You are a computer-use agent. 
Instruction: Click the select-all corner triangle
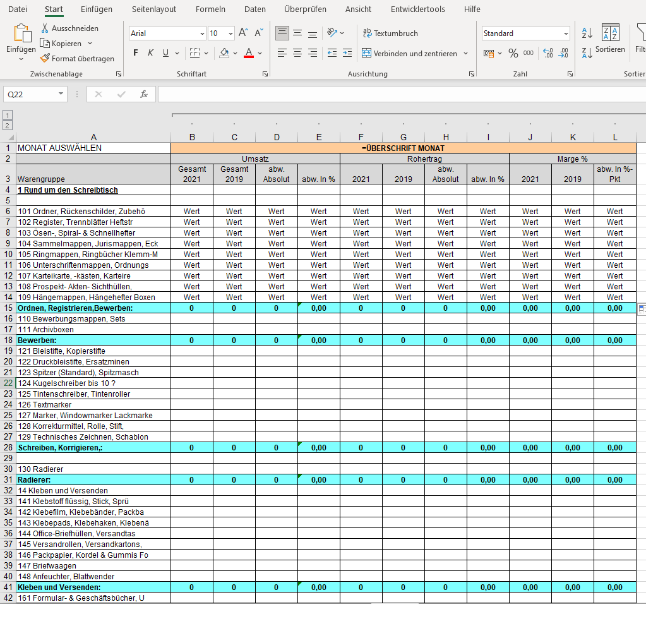click(x=11, y=137)
